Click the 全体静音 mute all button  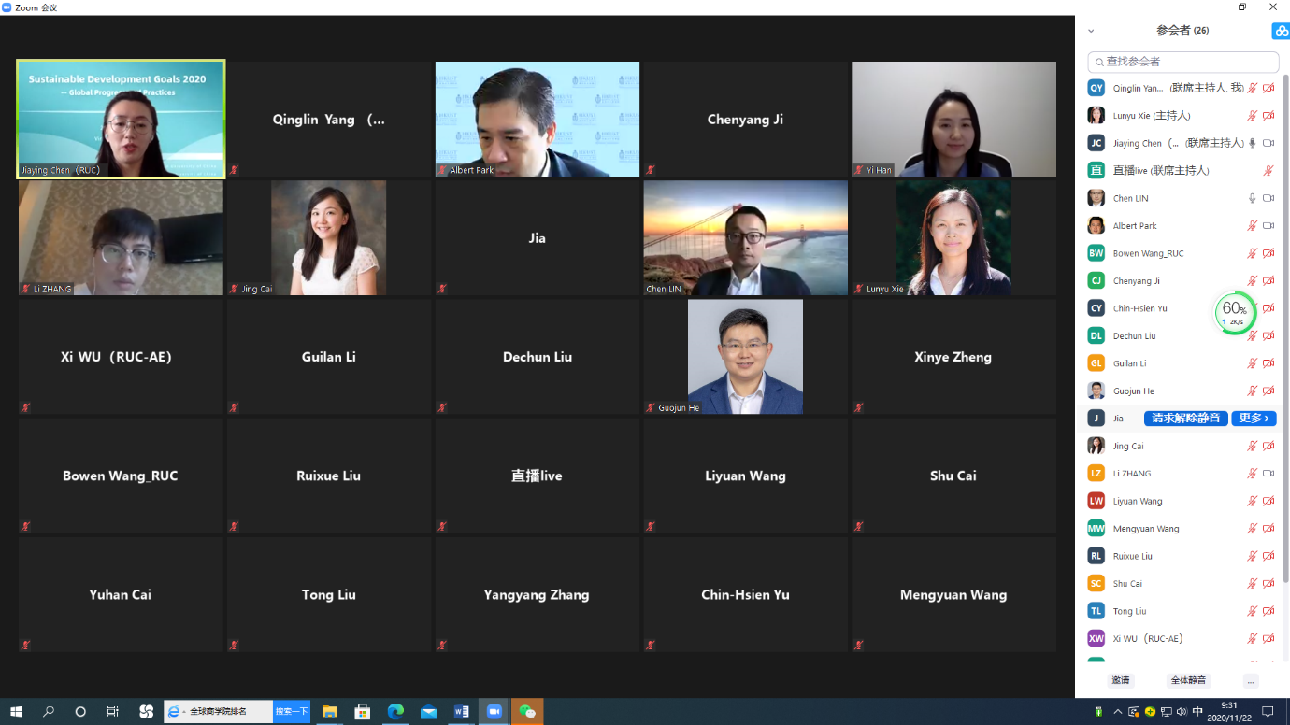tap(1188, 681)
